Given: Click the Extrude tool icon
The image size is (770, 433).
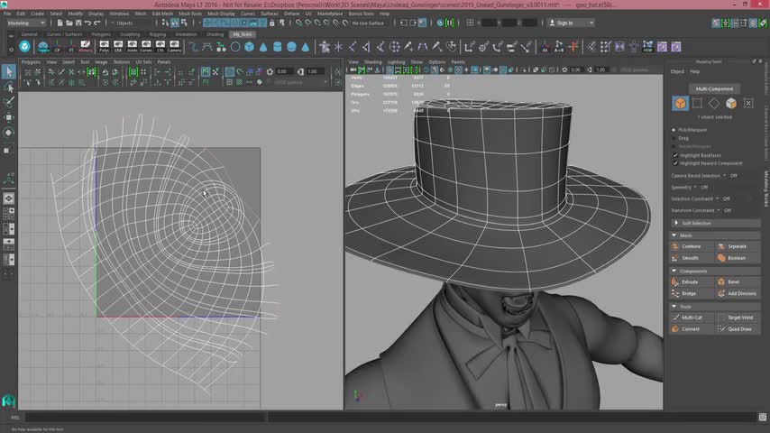Looking at the screenshot, I should (x=675, y=282).
